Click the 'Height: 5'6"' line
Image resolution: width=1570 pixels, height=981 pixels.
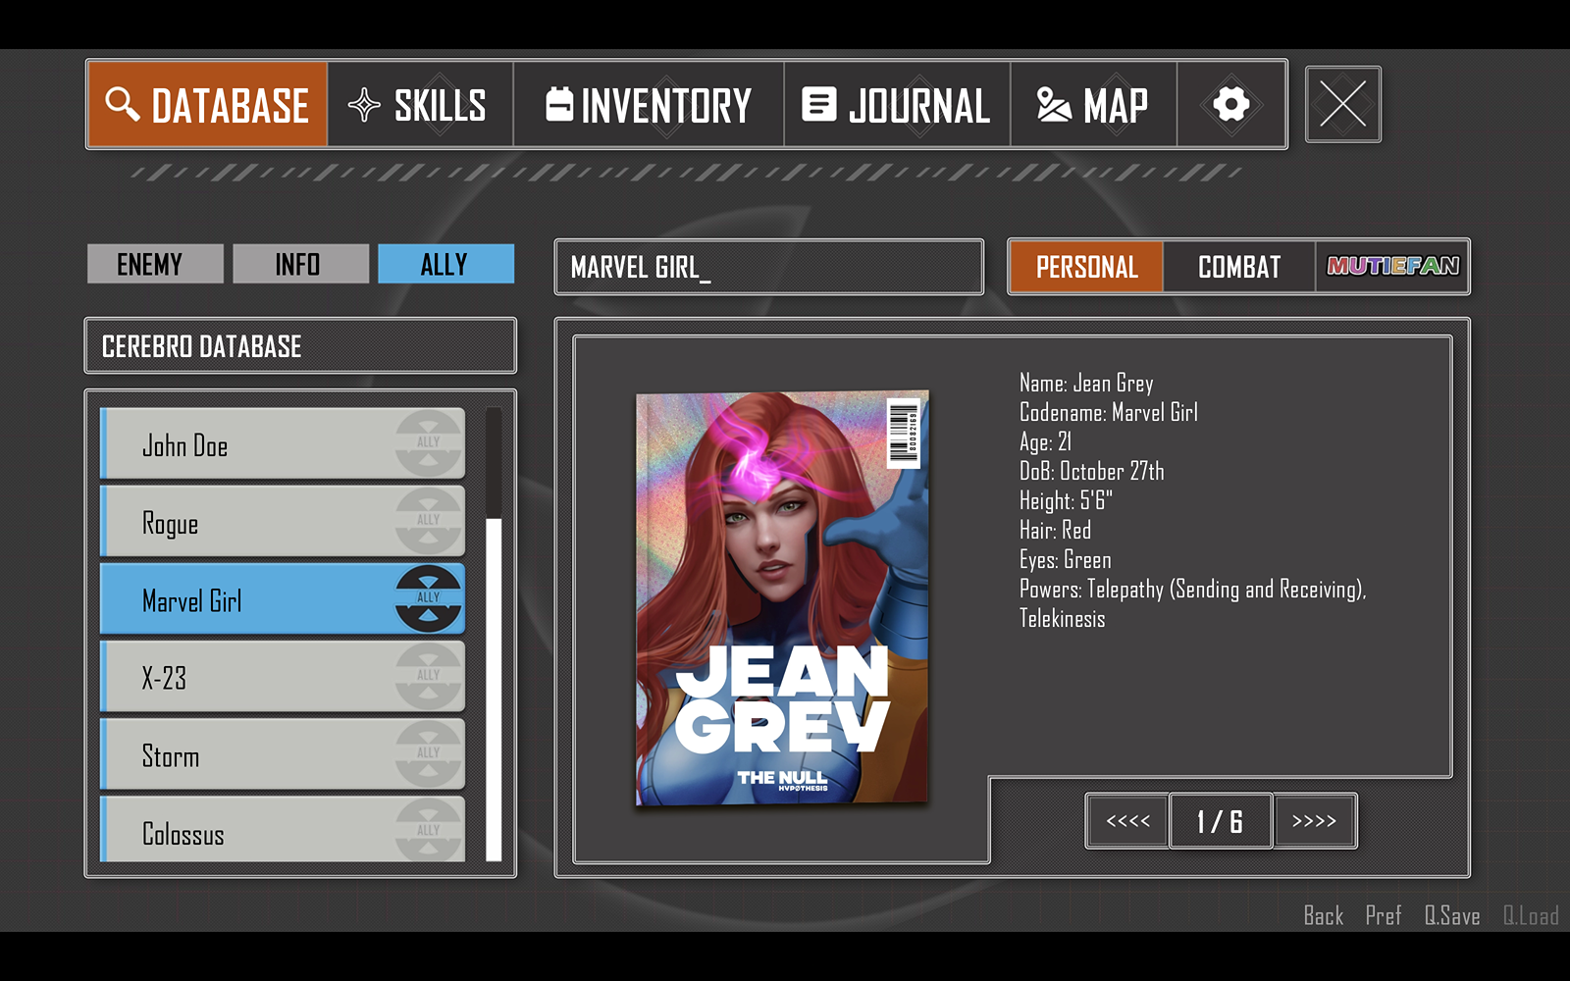(x=1066, y=500)
